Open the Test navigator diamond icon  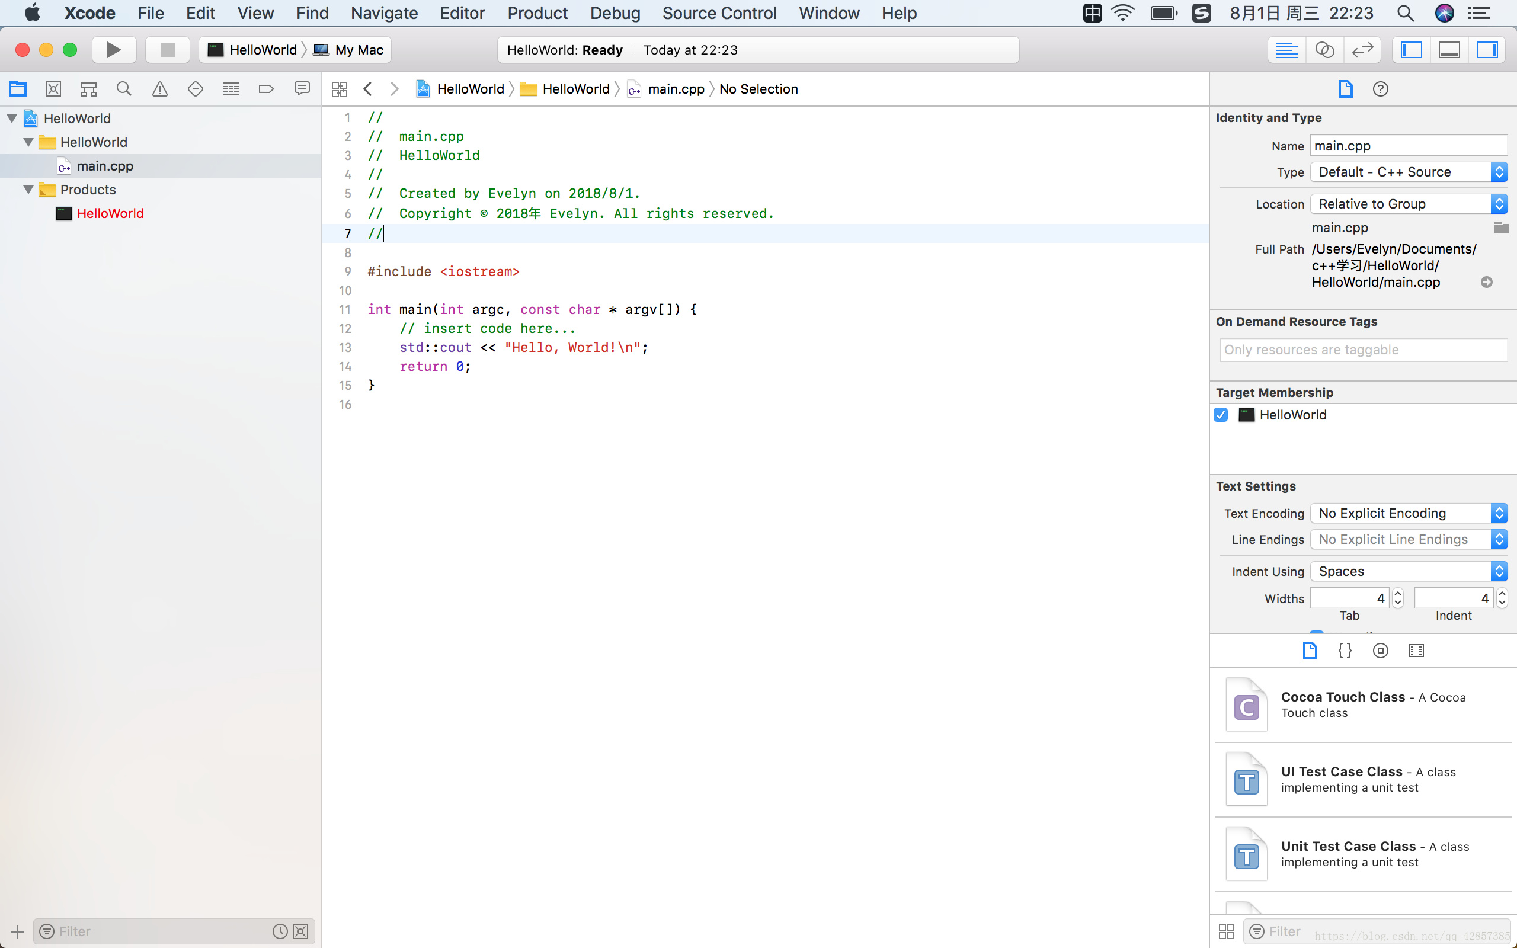pyautogui.click(x=196, y=89)
